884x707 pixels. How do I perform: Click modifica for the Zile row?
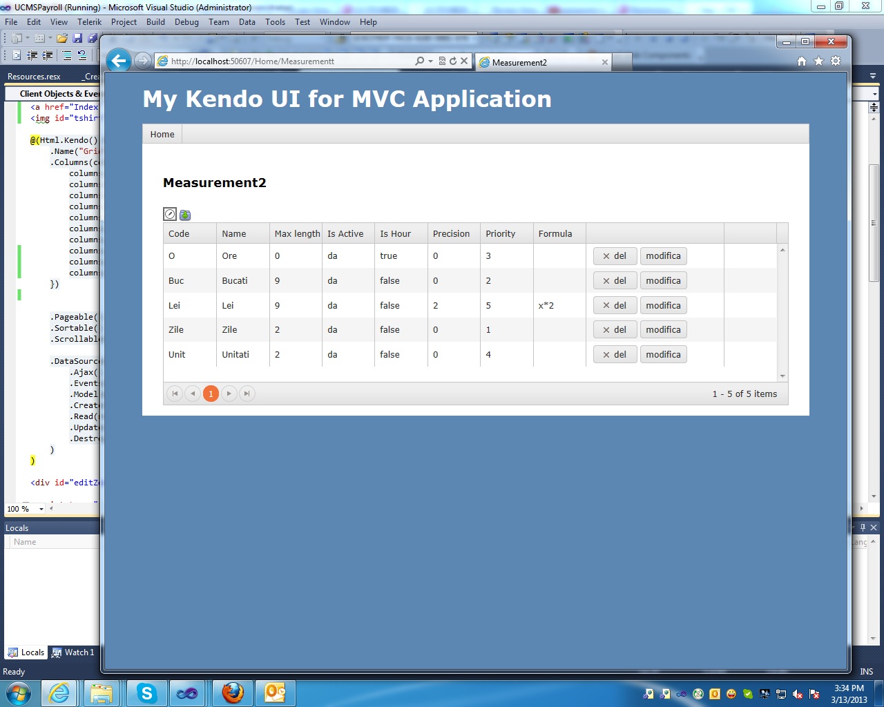[x=663, y=330]
